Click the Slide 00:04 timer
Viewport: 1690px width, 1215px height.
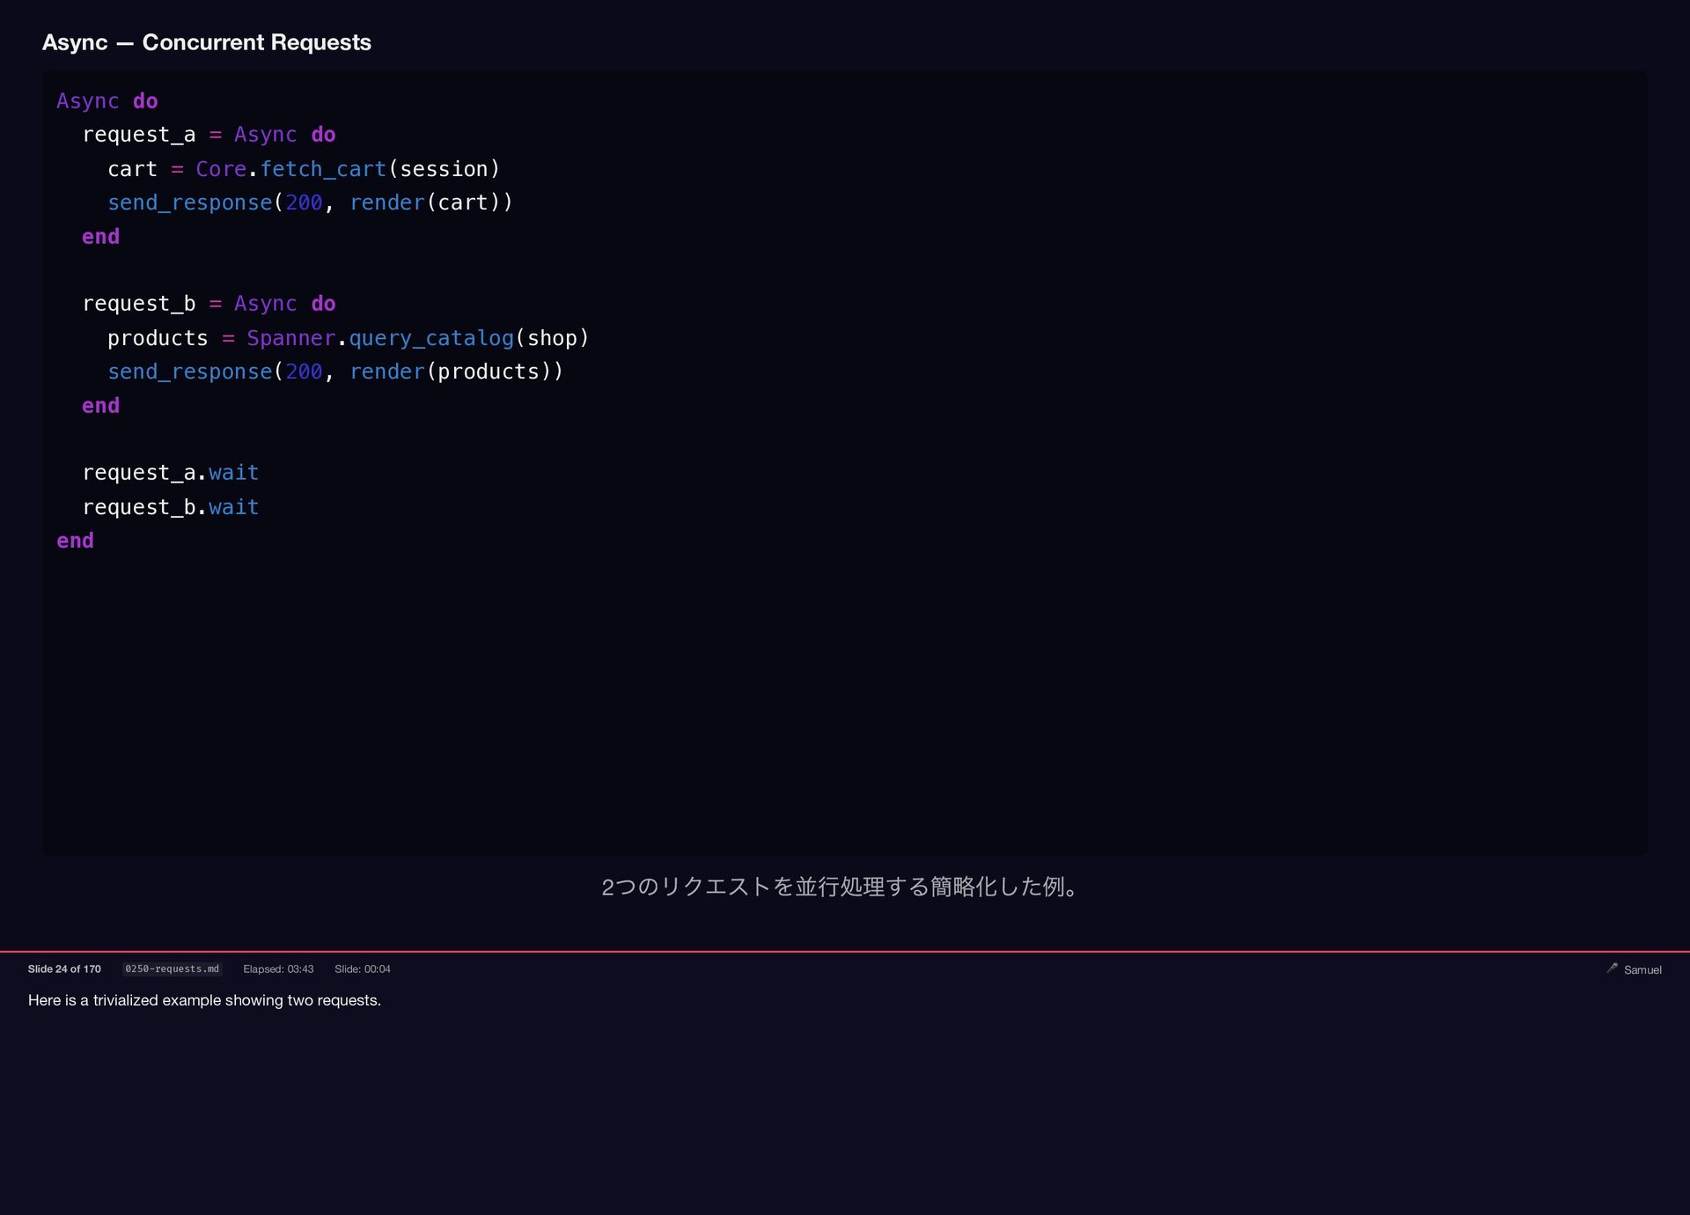pyautogui.click(x=362, y=968)
